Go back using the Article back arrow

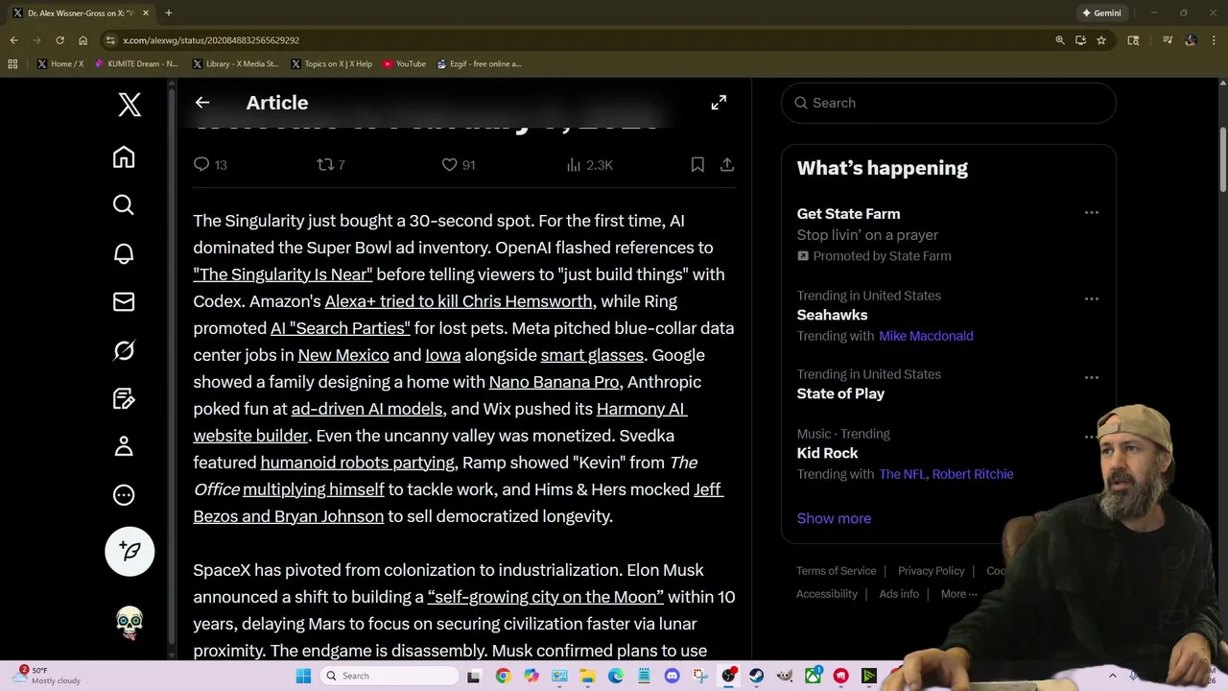[x=202, y=103]
